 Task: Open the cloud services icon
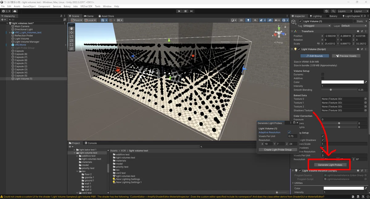15,11
